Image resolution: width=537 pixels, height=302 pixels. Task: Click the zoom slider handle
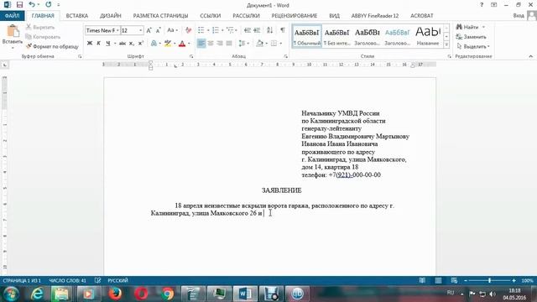(x=489, y=280)
